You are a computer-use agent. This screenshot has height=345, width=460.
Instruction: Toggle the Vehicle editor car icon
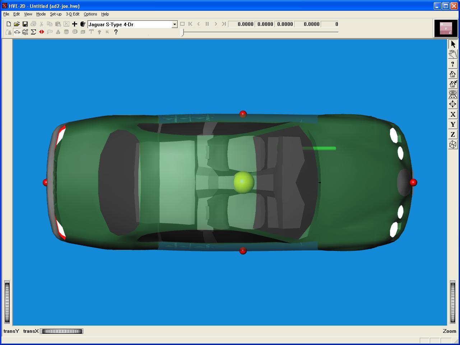coord(17,32)
